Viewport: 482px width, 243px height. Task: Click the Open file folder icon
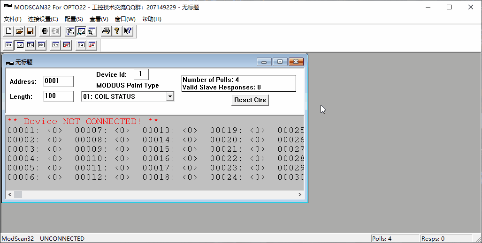tap(19, 31)
